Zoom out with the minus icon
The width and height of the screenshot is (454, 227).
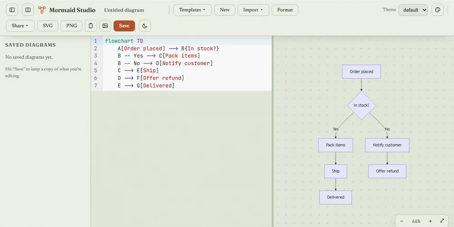click(402, 221)
